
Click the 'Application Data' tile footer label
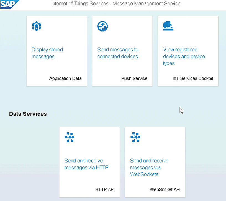(65, 78)
